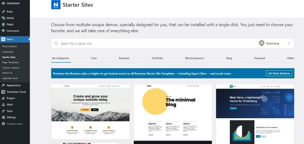Screen dimensions: 304x144
Task: Open the Tools wrench icon
Action: 3,111
